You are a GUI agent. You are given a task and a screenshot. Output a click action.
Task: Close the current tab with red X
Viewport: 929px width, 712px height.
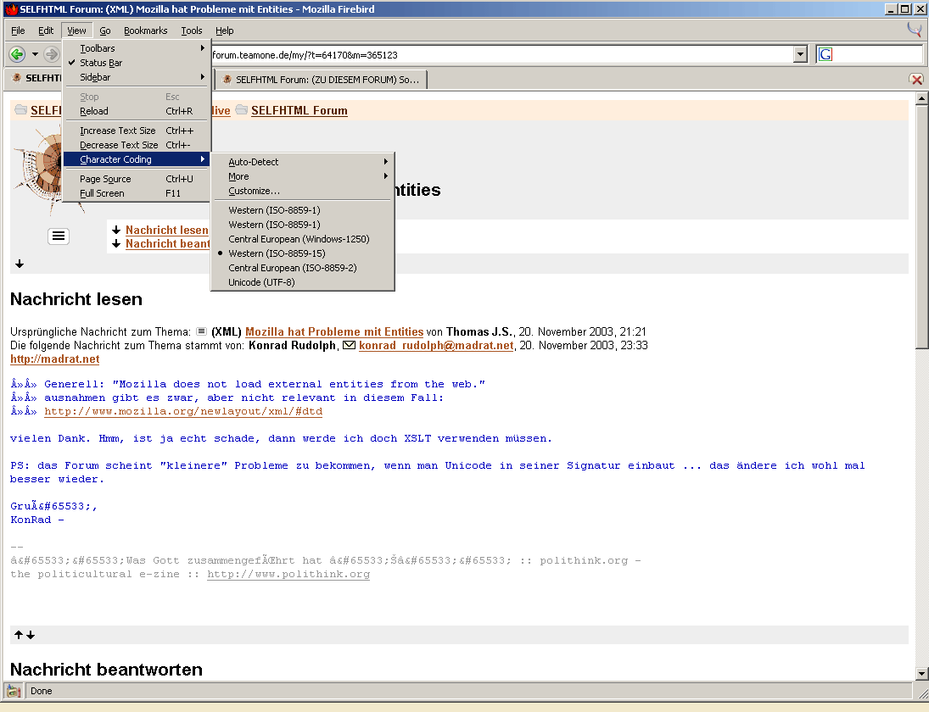pos(916,79)
